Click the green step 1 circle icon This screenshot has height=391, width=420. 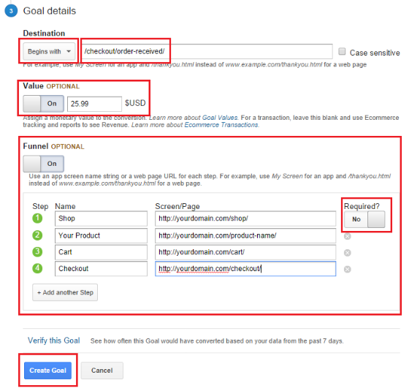pos(37,218)
